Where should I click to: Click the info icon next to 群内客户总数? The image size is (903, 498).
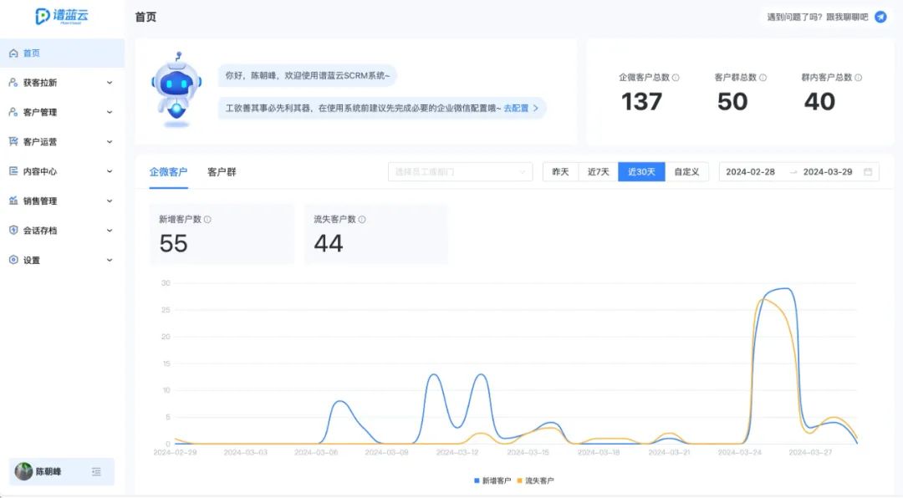(858, 78)
